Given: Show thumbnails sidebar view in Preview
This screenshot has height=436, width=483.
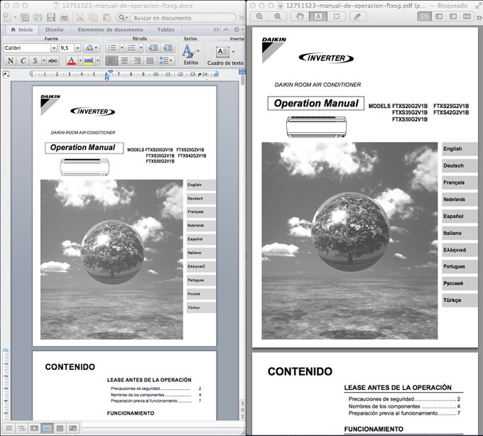Looking at the screenshot, I should 439,16.
